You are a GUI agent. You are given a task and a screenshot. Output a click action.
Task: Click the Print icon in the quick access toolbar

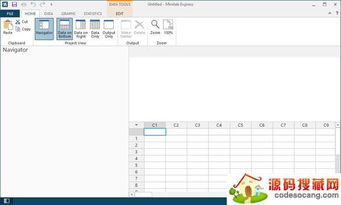tap(24, 4)
